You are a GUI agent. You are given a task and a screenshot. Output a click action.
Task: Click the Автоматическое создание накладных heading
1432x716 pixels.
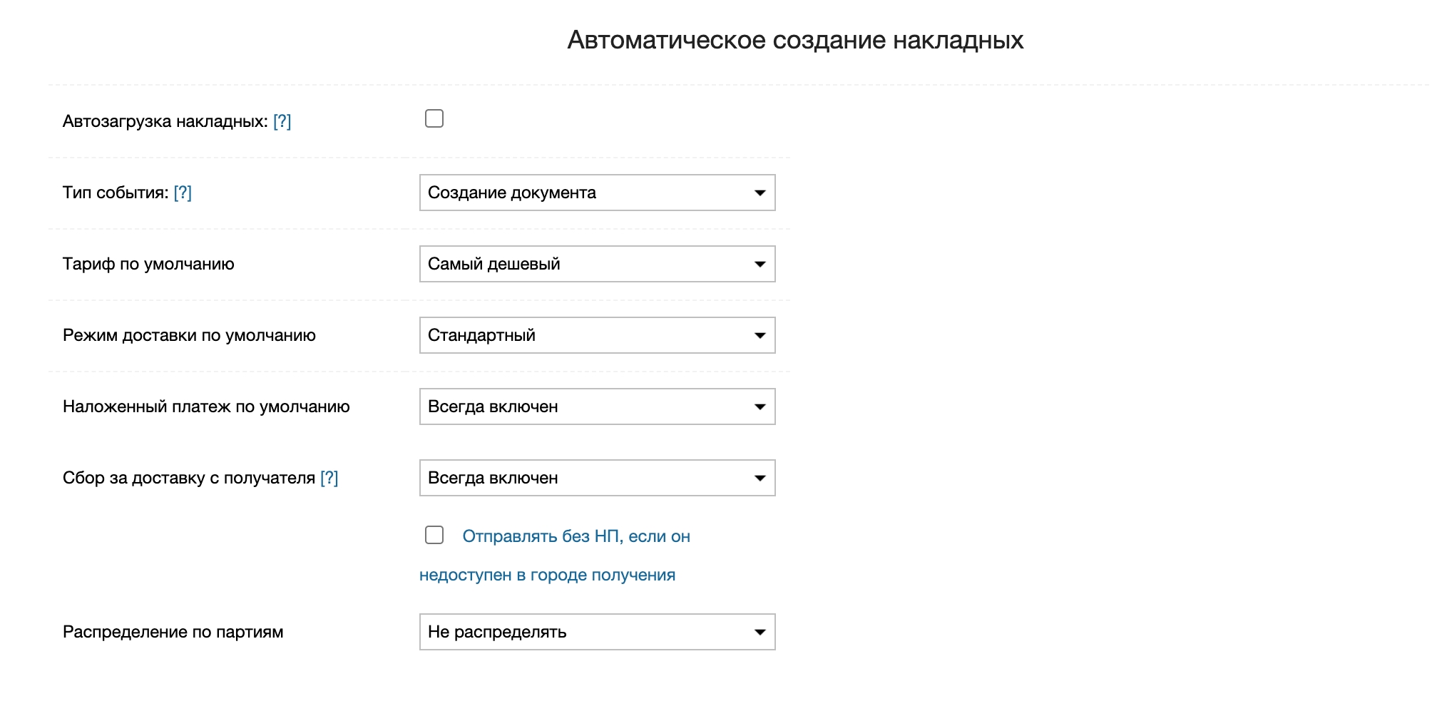coord(795,40)
